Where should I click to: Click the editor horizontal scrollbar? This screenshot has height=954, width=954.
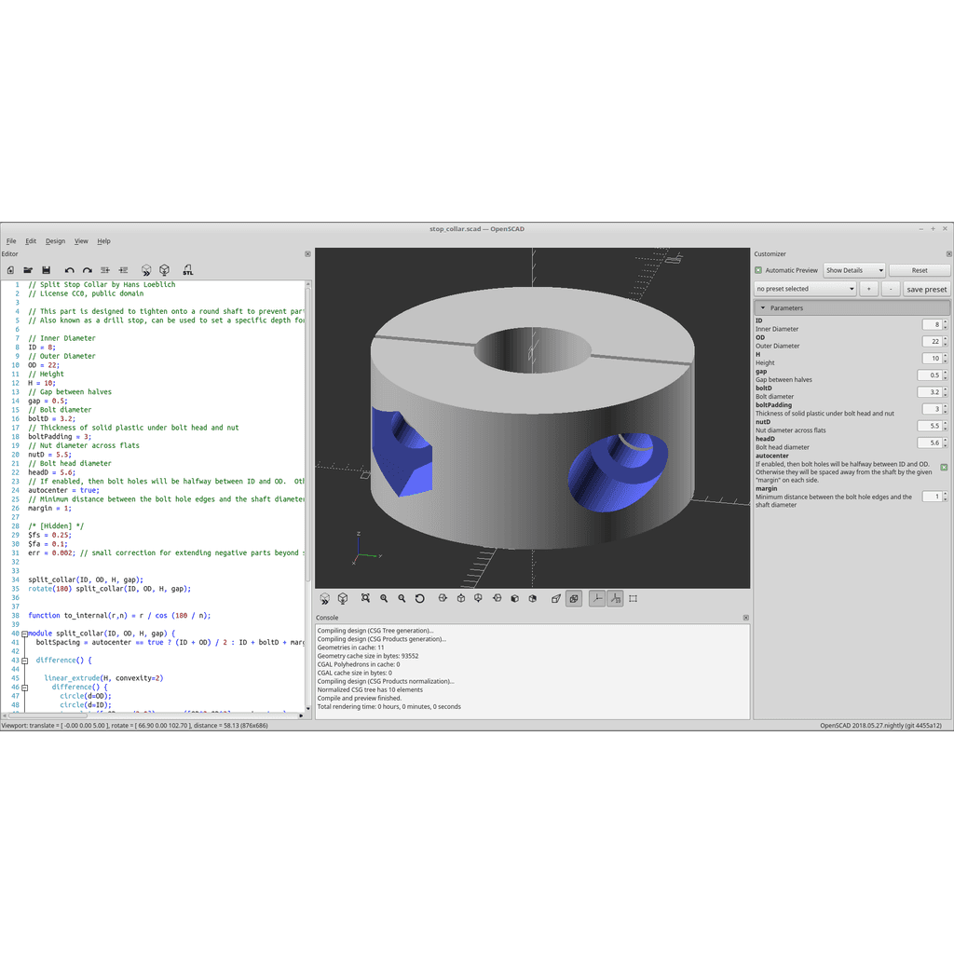click(x=48, y=716)
